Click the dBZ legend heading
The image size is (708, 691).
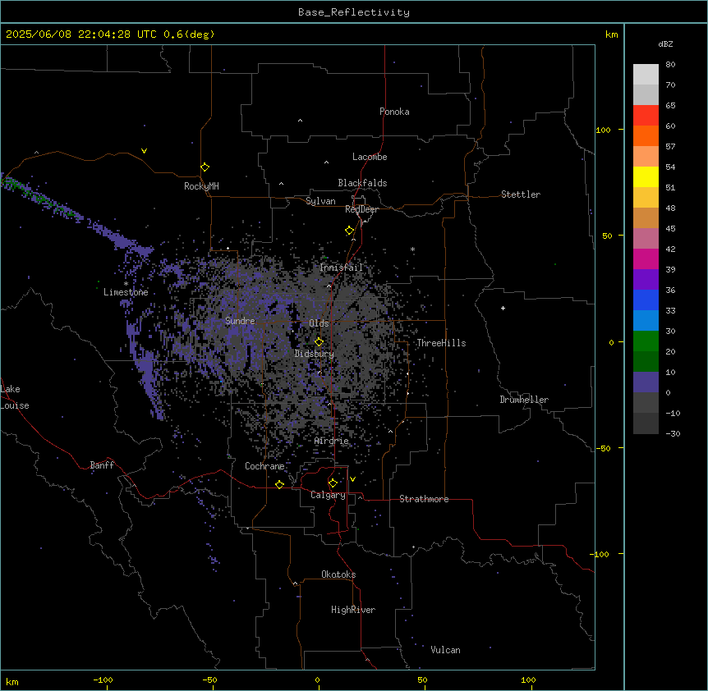(x=665, y=44)
